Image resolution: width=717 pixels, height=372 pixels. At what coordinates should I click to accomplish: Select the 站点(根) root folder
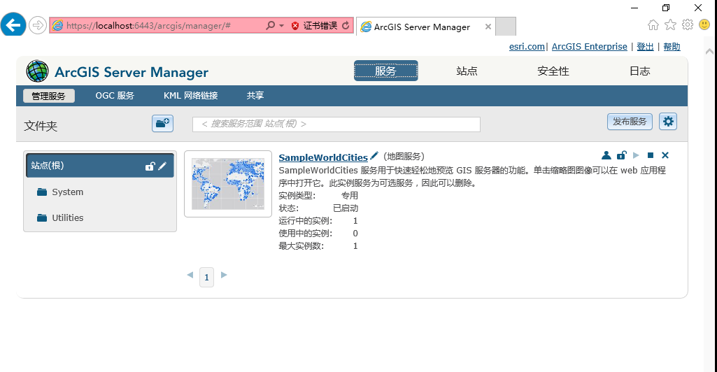pyautogui.click(x=100, y=166)
